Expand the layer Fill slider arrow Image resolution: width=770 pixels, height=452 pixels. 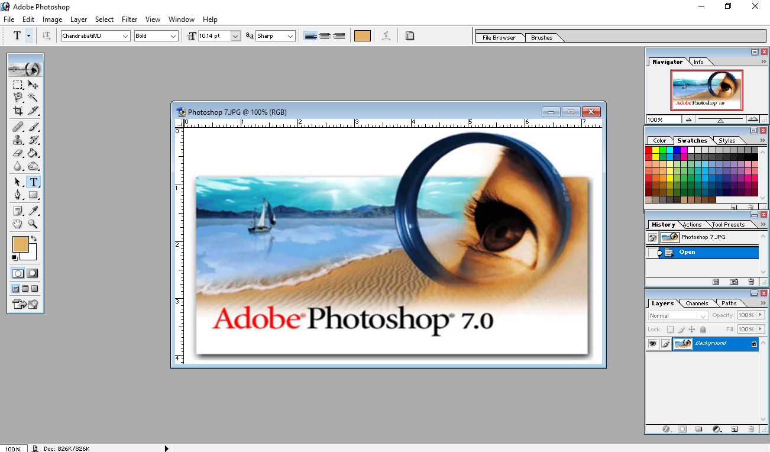click(761, 329)
